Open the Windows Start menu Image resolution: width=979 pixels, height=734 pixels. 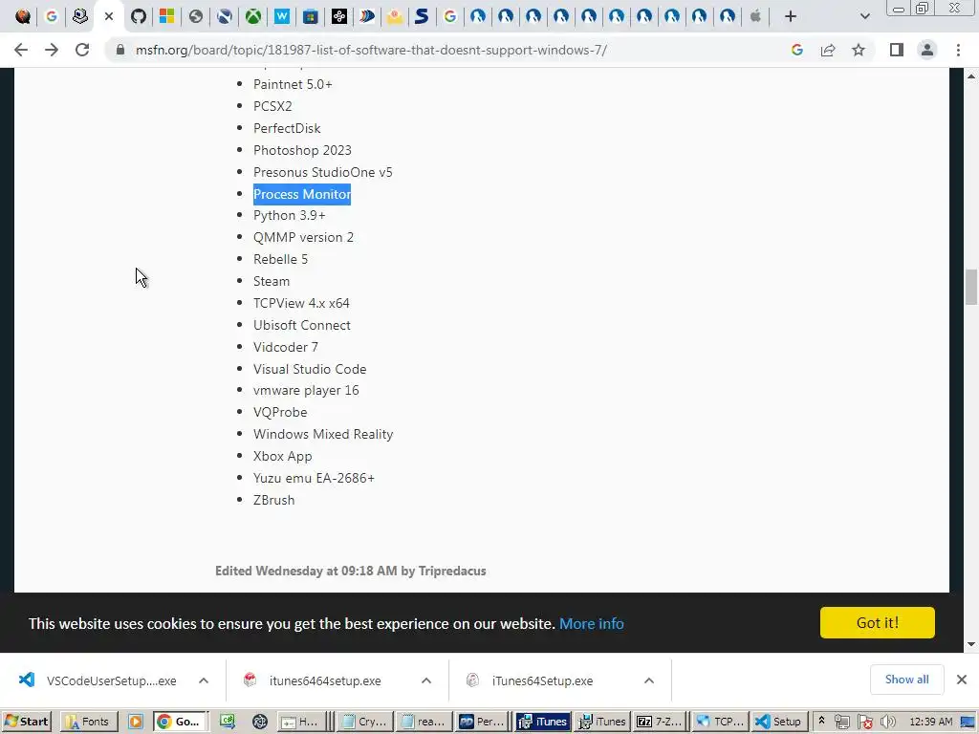tap(26, 722)
